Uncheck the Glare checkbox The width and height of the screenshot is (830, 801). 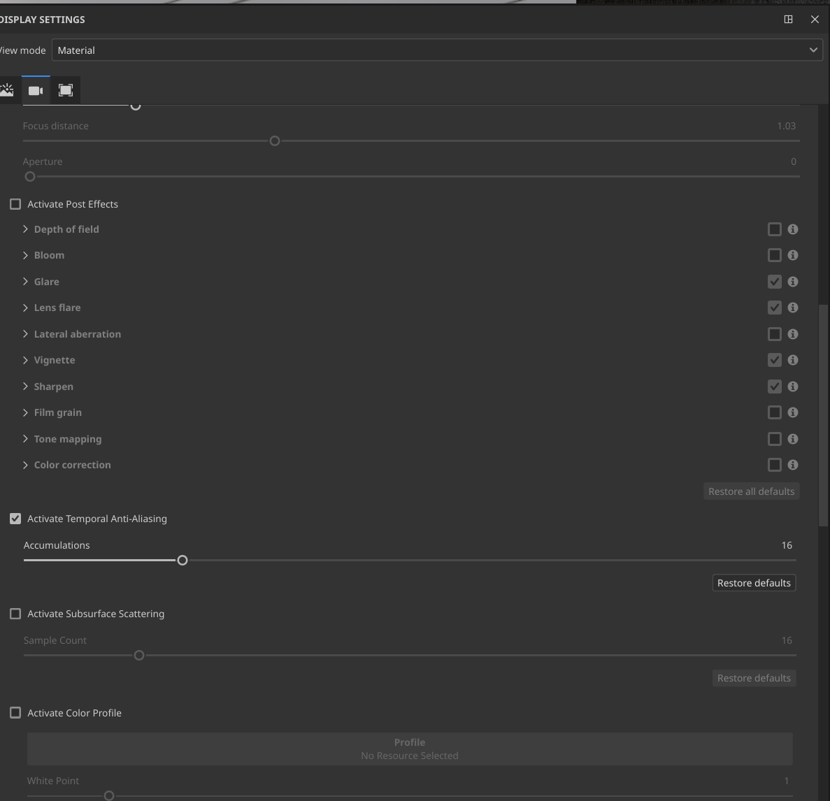click(x=775, y=282)
